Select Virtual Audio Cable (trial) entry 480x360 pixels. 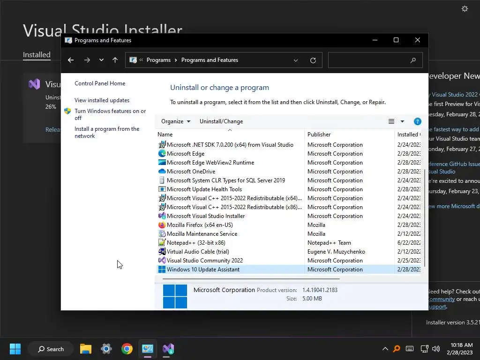[289, 251]
